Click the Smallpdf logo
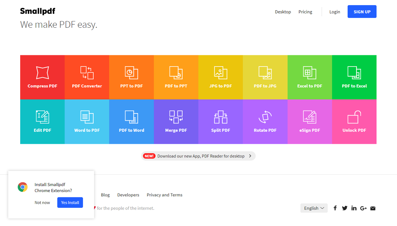397x226 pixels. (37, 11)
